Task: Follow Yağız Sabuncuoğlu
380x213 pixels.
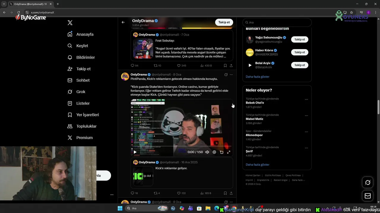Action: pyautogui.click(x=300, y=39)
